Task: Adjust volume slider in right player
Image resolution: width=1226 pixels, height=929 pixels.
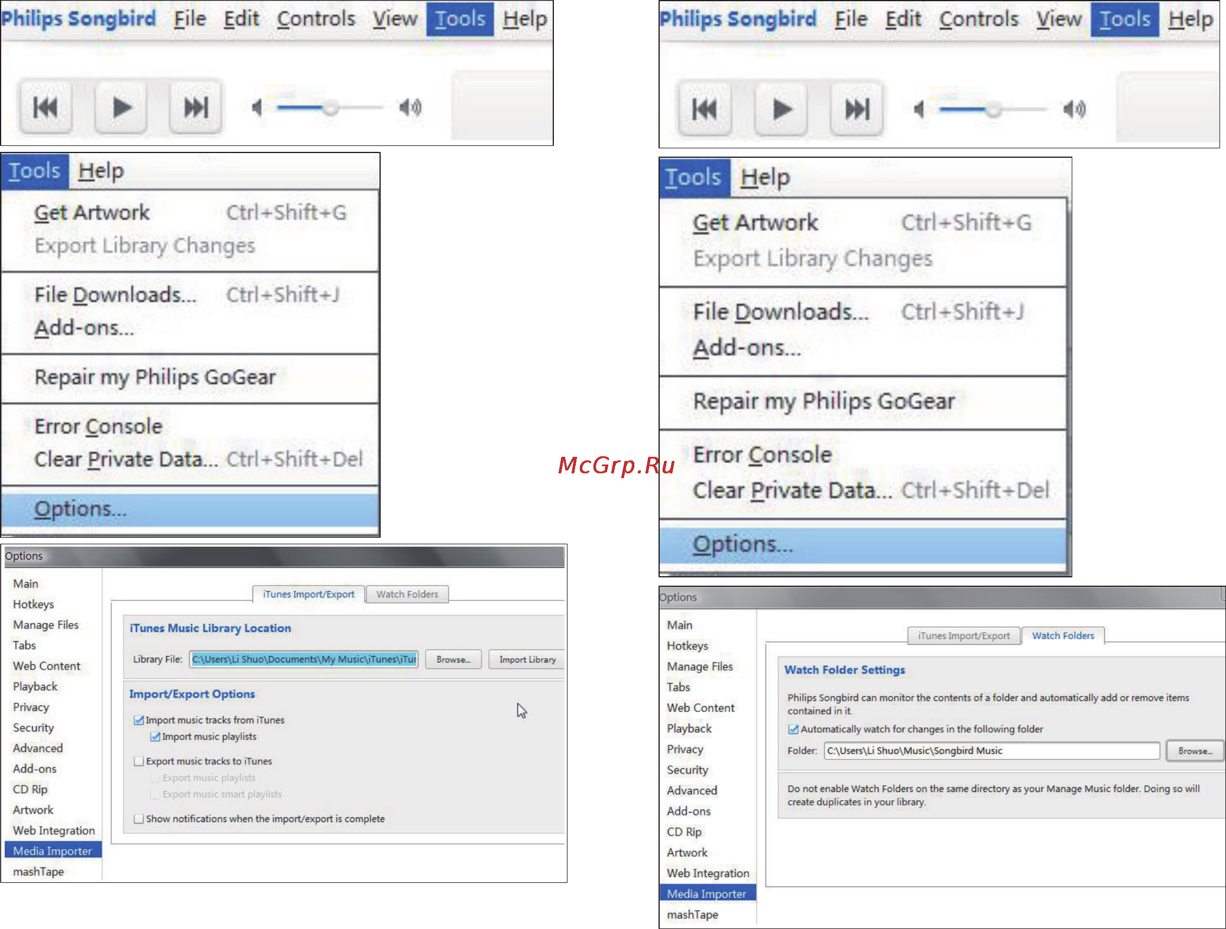Action: click(x=993, y=109)
